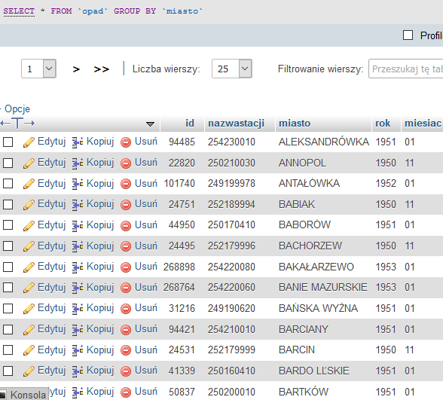This screenshot has height=400, width=443.
Task: Click the BARDO ŚLĄSKIE row checkbox
Action: (x=8, y=371)
